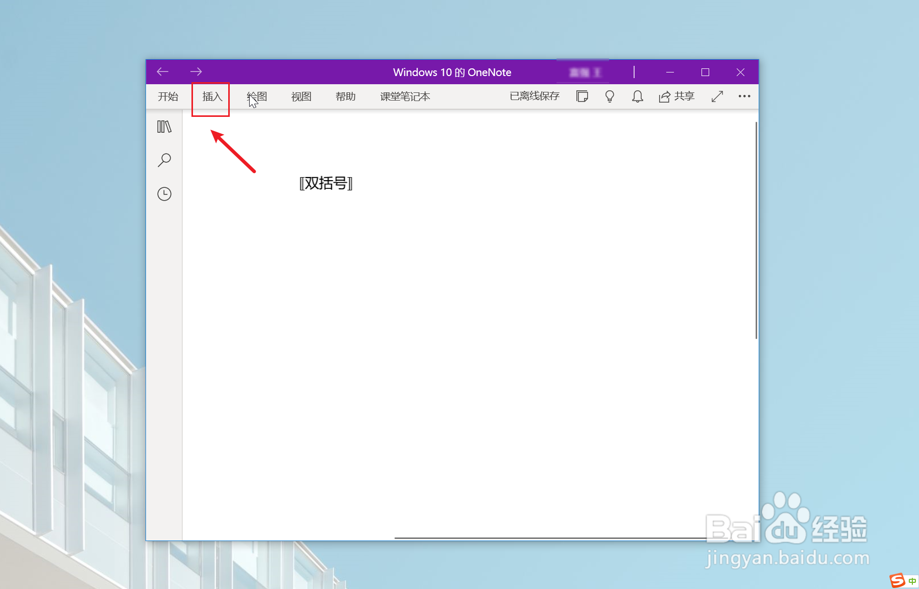Open the more options ellipsis menu

click(x=744, y=96)
